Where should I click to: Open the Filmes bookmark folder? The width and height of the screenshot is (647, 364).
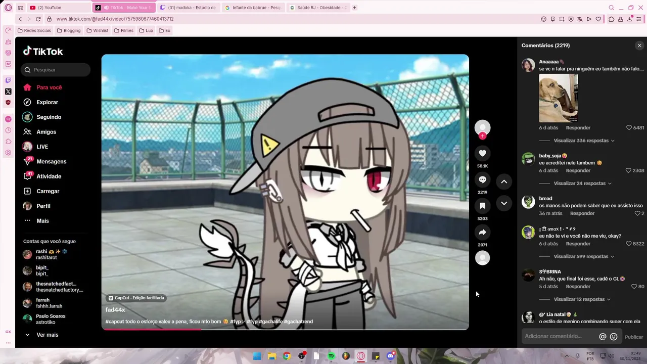124,30
